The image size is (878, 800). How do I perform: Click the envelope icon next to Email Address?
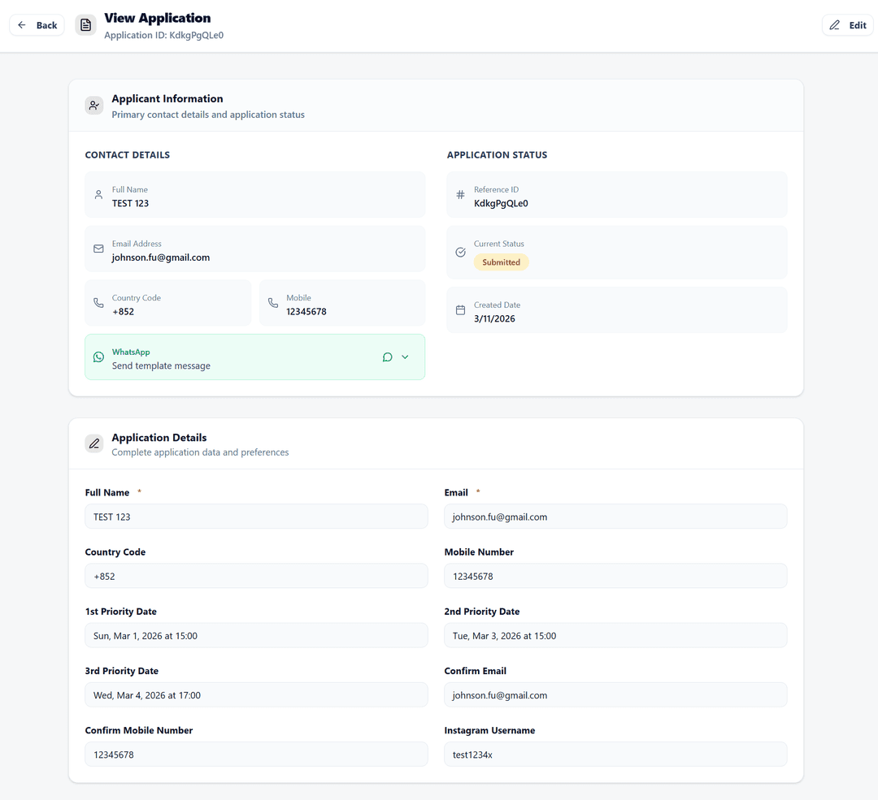click(x=98, y=249)
